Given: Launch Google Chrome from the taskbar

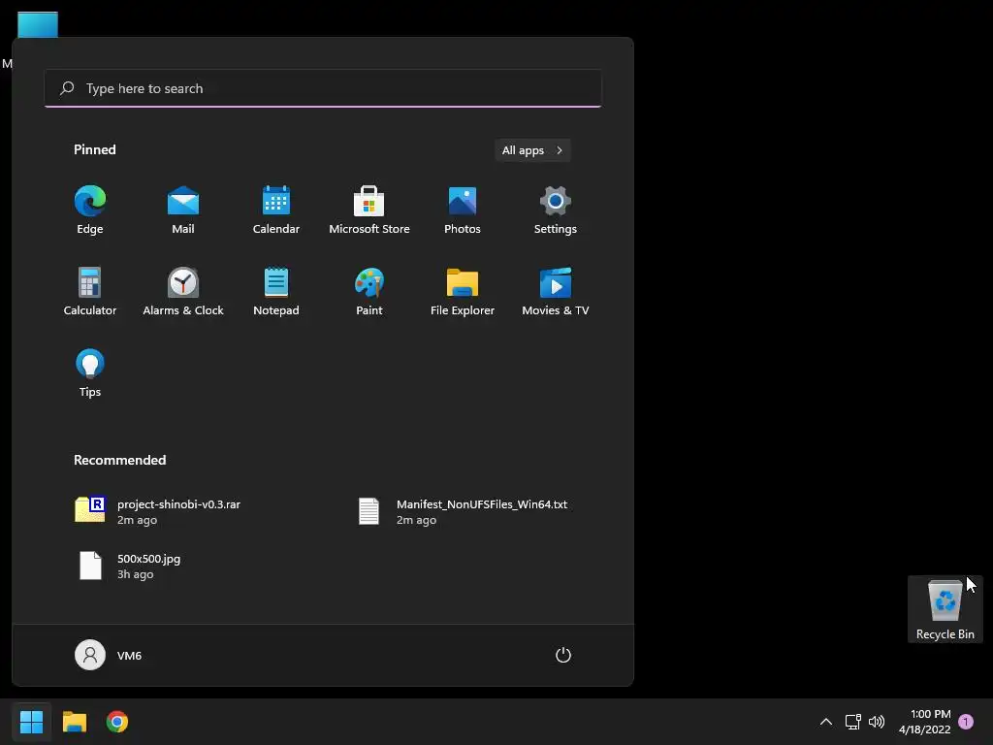Looking at the screenshot, I should (117, 722).
